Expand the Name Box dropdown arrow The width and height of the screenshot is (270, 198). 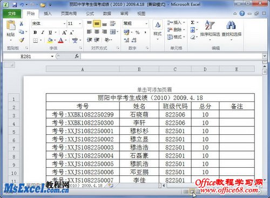tap(52, 57)
